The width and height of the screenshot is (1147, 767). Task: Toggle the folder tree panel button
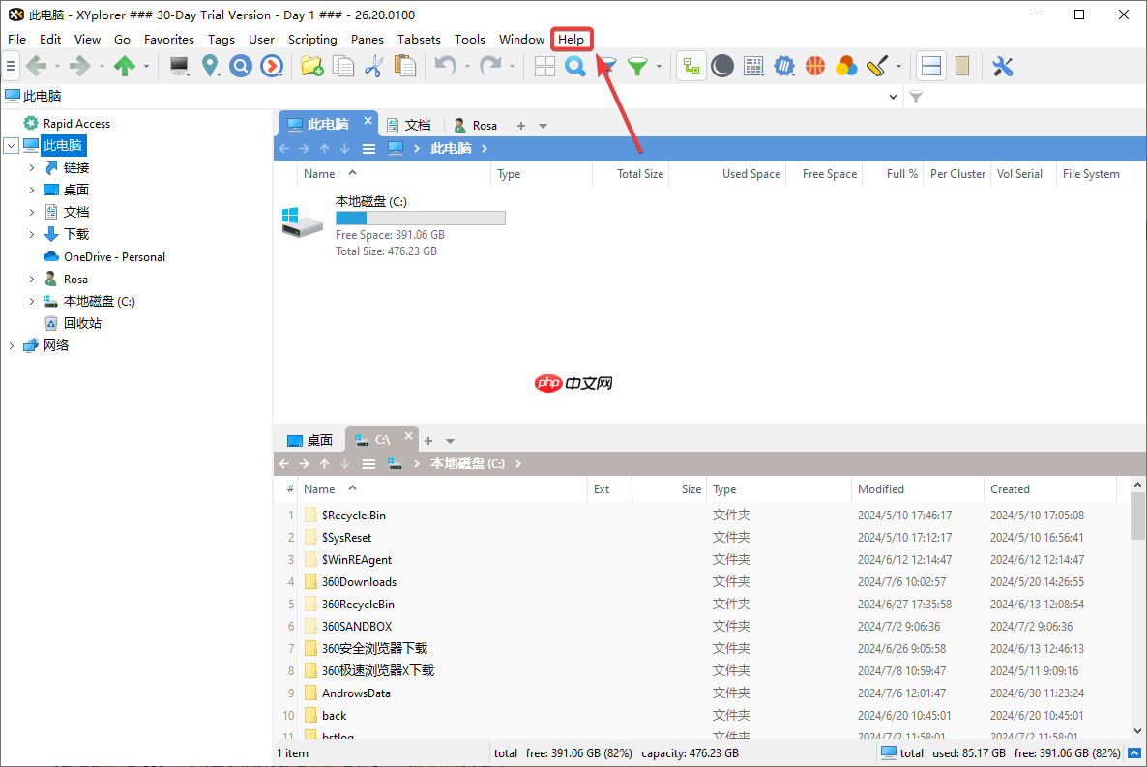point(691,66)
